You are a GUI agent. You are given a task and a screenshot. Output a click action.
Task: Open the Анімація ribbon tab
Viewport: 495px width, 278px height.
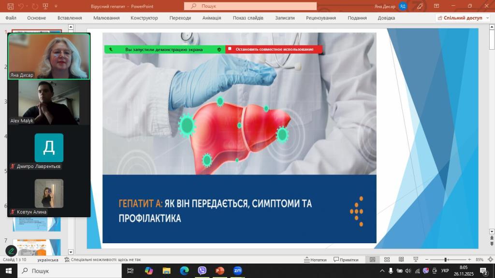[x=212, y=18]
